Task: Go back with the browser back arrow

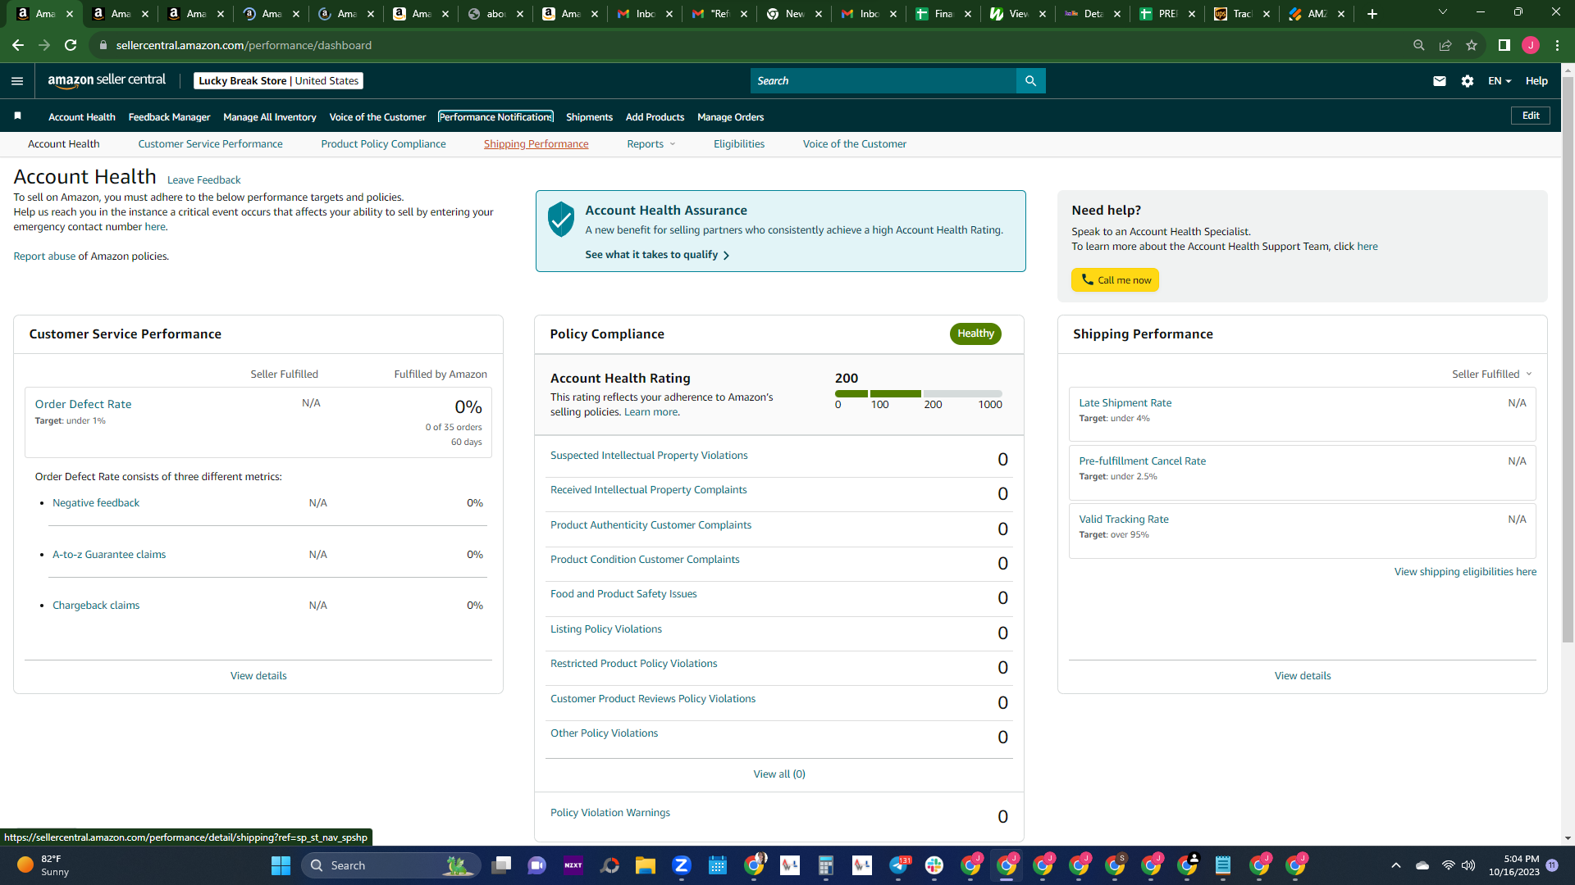Action: pos(18,45)
